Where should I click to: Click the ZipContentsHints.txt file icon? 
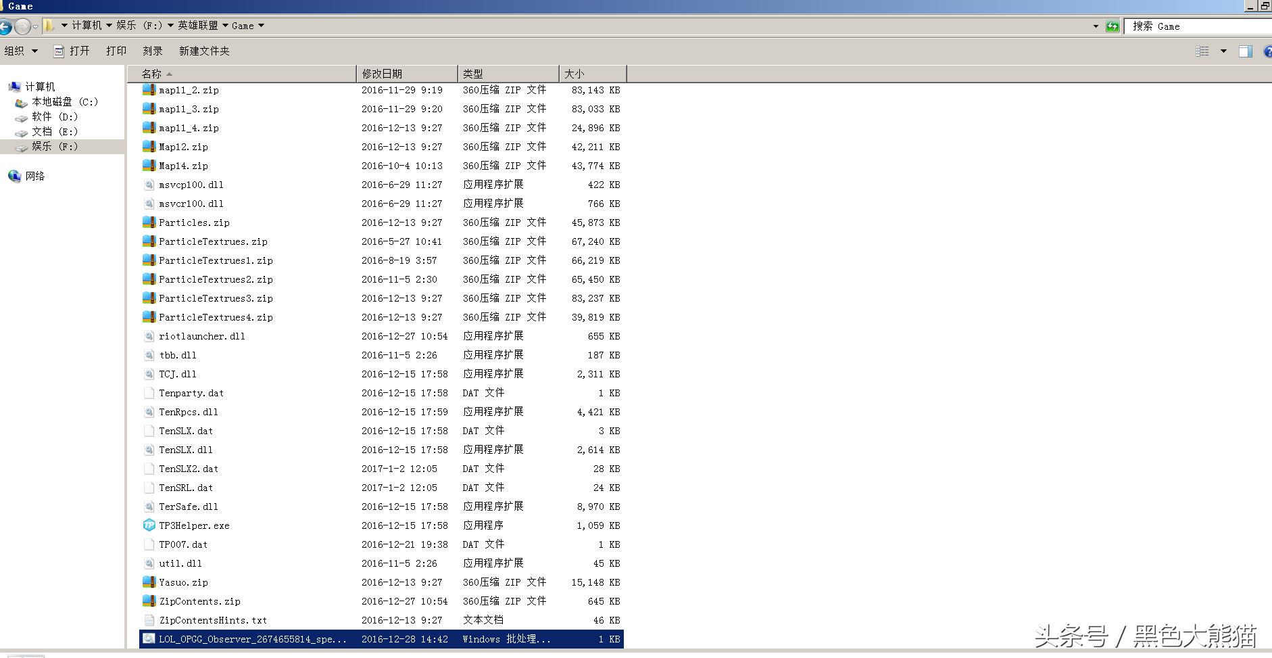(149, 620)
